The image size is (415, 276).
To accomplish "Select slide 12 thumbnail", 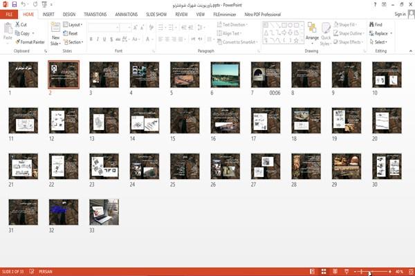I will coord(64,120).
